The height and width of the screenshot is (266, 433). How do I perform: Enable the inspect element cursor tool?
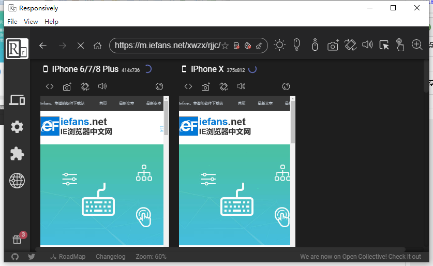click(x=384, y=45)
